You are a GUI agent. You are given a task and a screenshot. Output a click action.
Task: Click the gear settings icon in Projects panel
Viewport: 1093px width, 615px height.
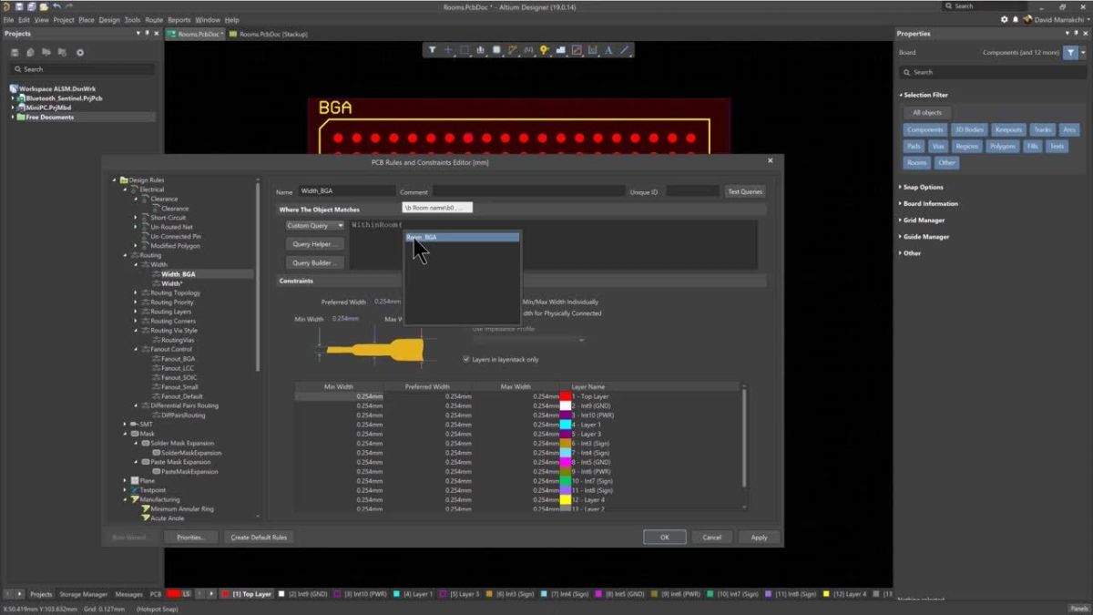[79, 52]
